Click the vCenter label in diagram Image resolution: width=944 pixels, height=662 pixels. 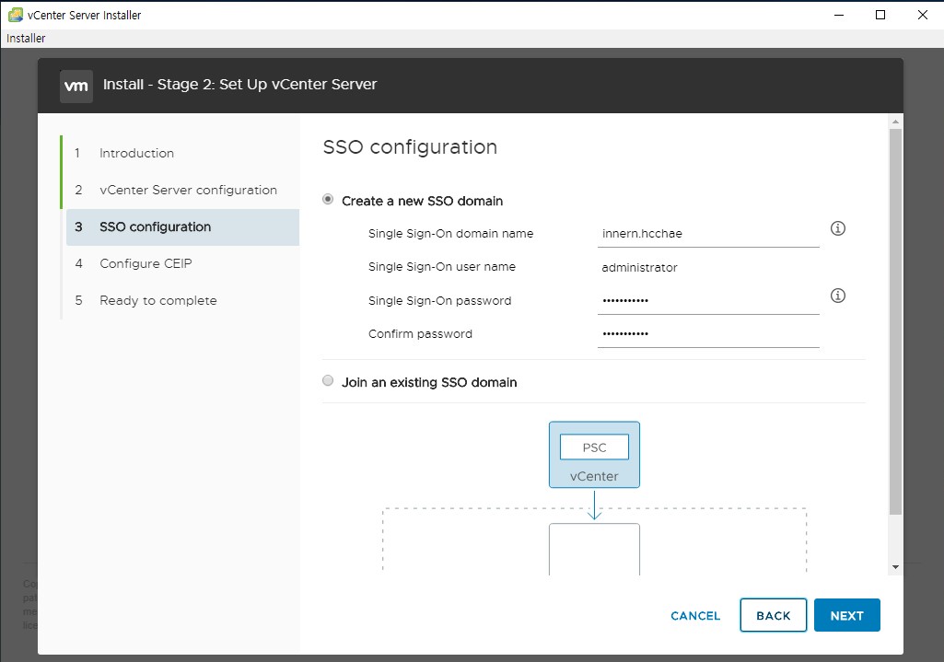[x=594, y=476]
